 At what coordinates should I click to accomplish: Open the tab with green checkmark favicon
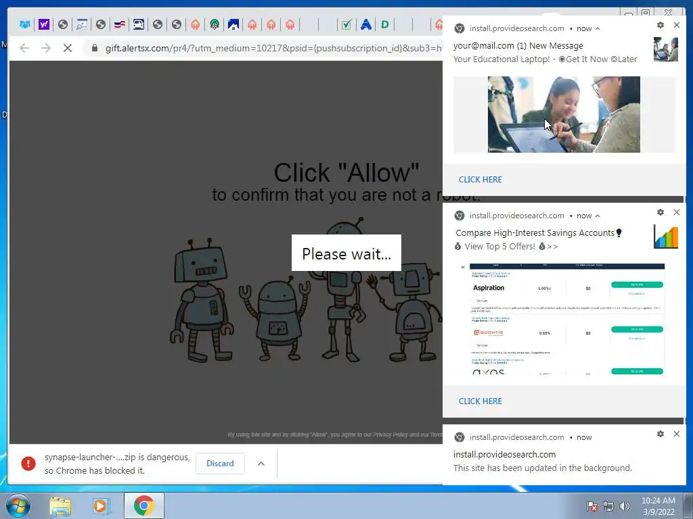click(x=346, y=24)
